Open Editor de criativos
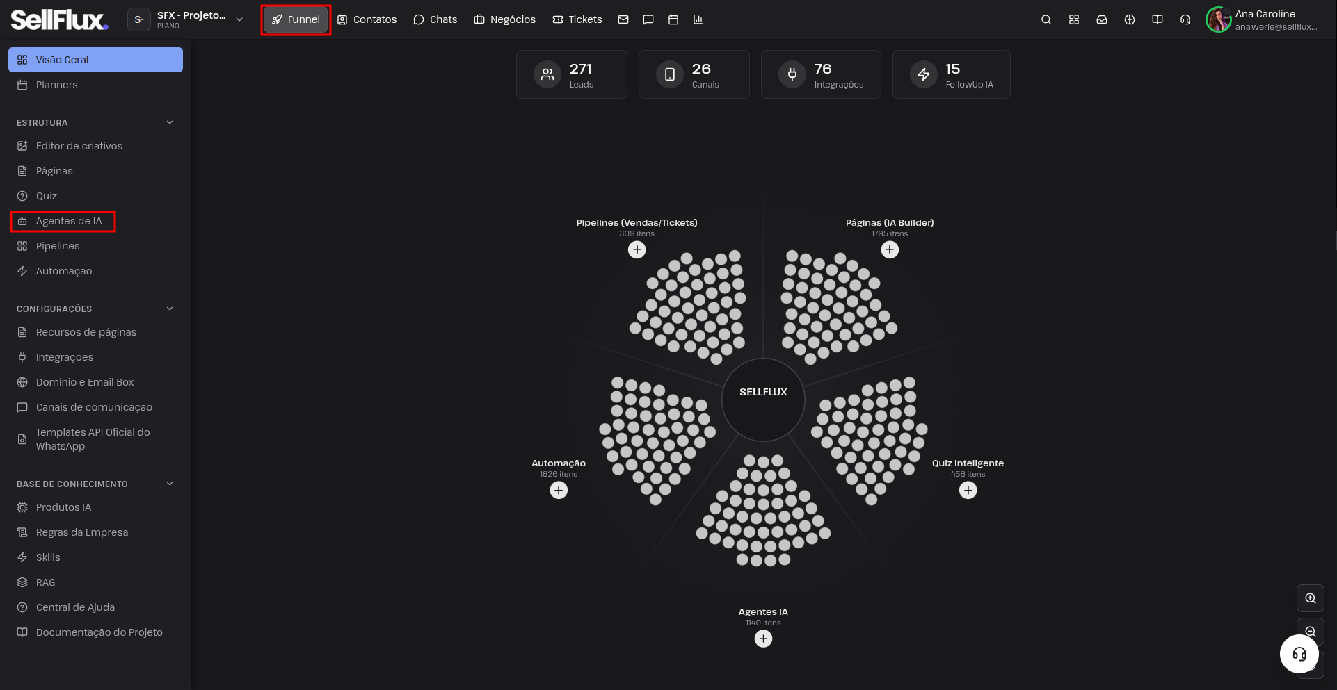The image size is (1337, 690). pyautogui.click(x=95, y=146)
